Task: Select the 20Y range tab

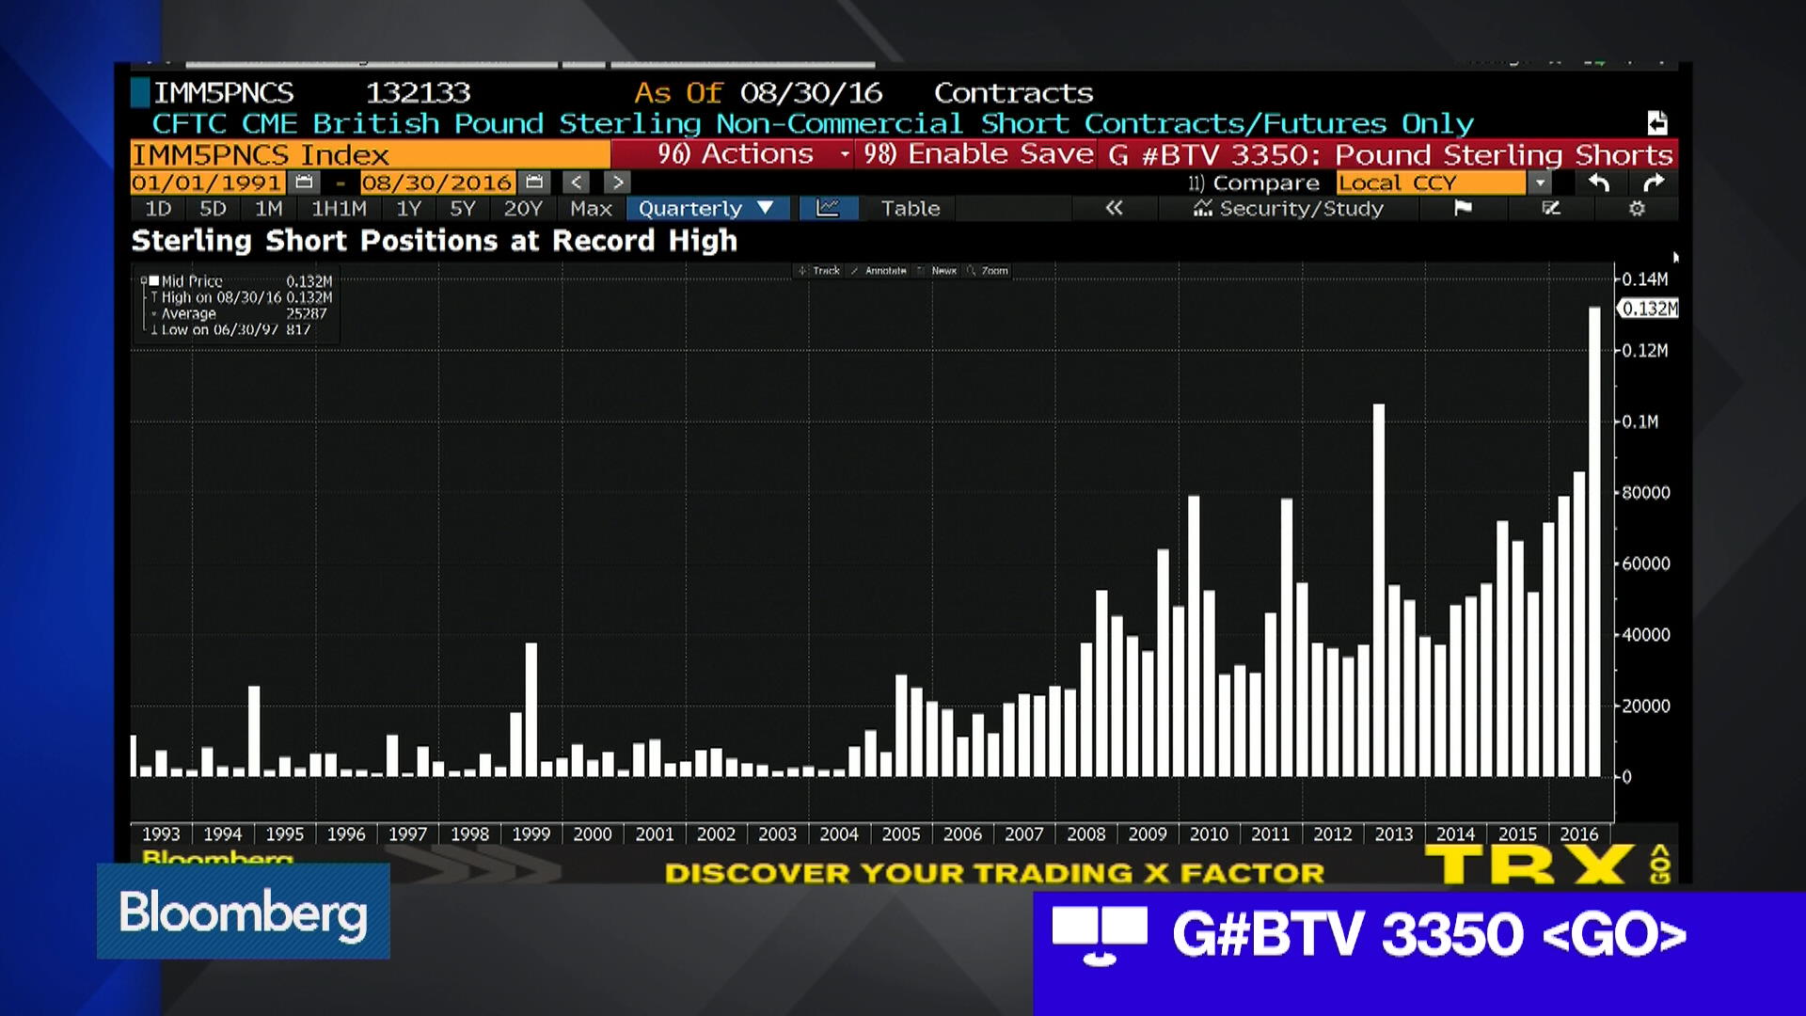Action: 523,208
